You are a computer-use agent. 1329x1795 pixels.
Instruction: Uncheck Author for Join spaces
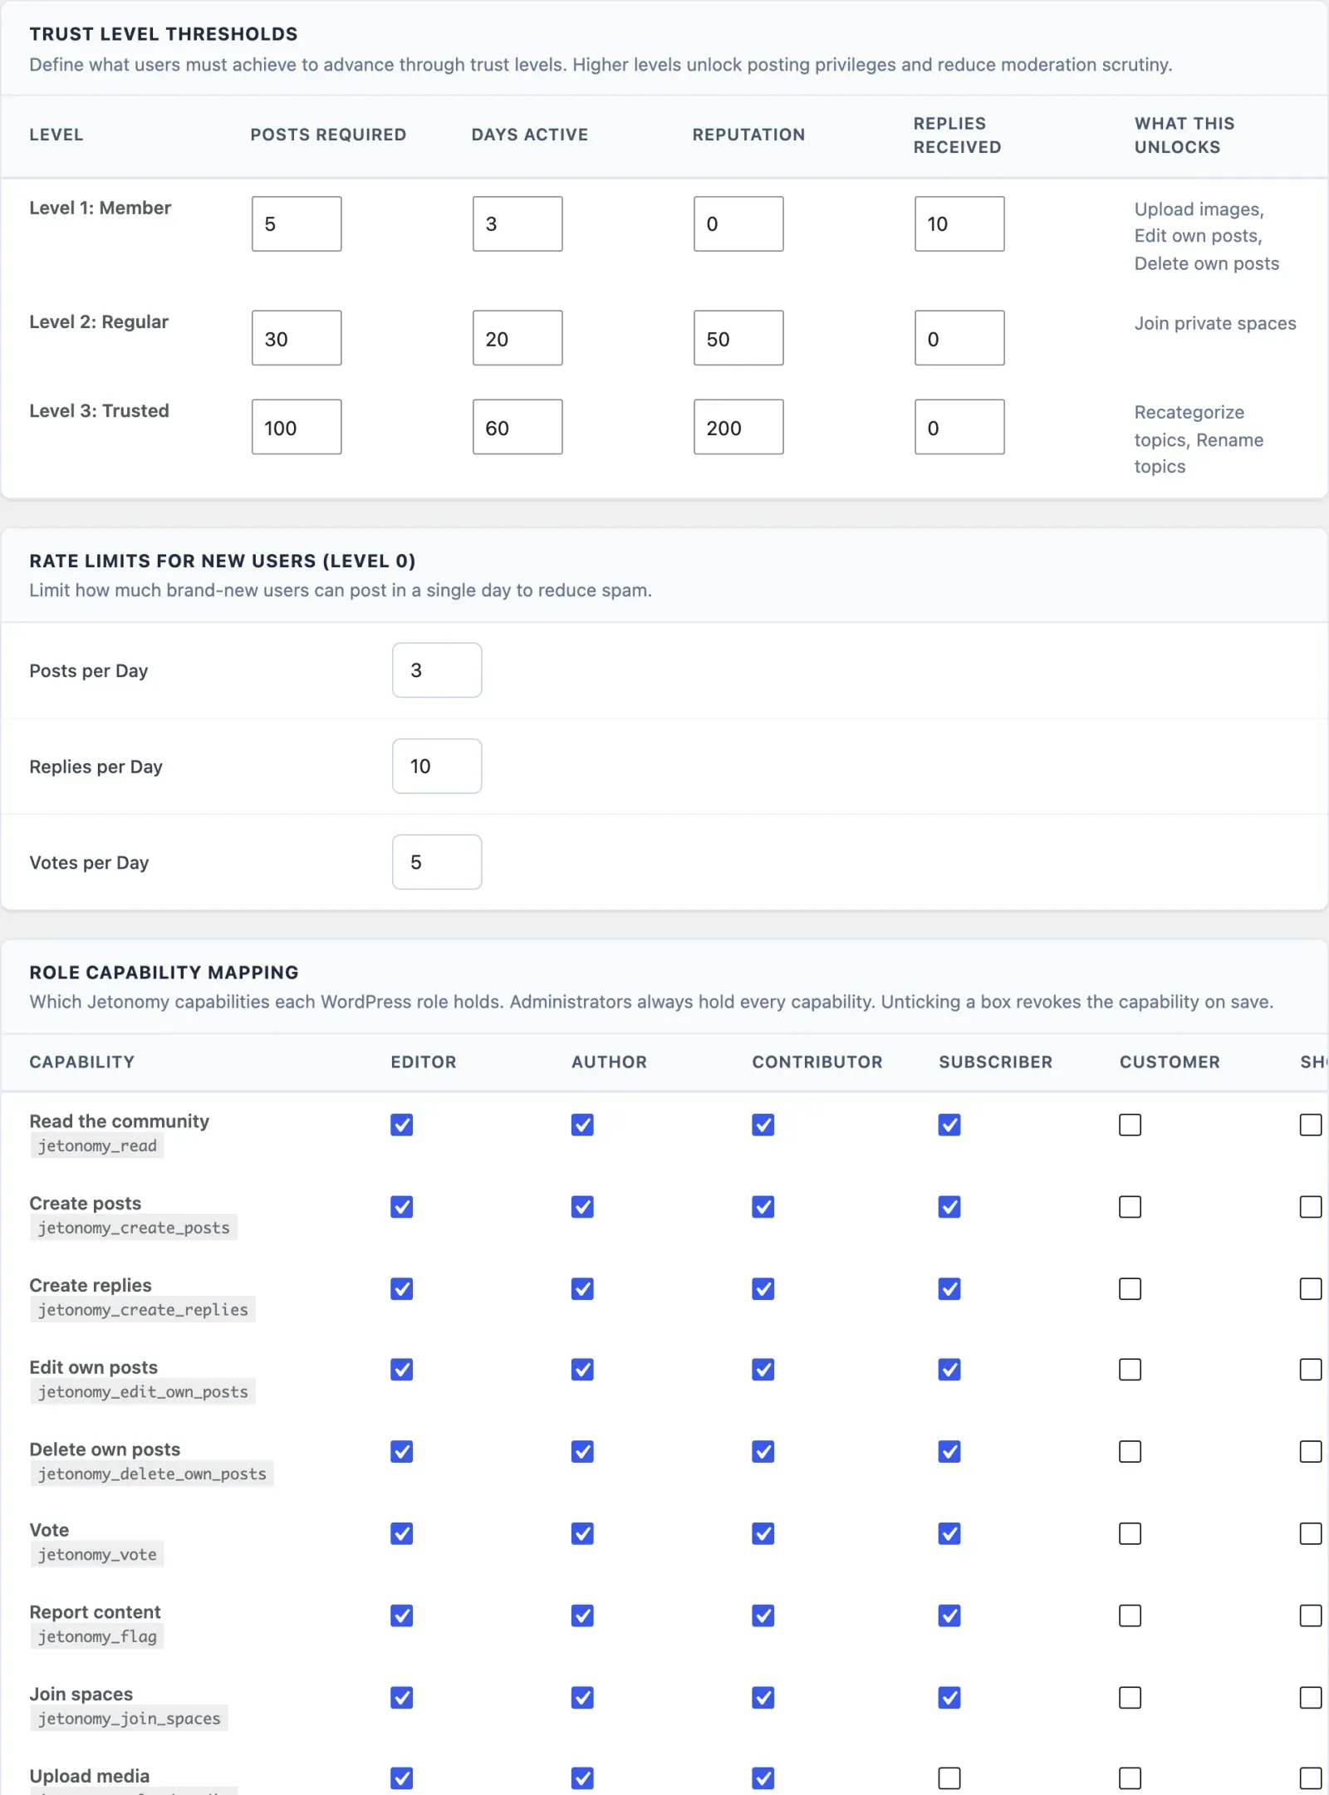click(582, 1698)
